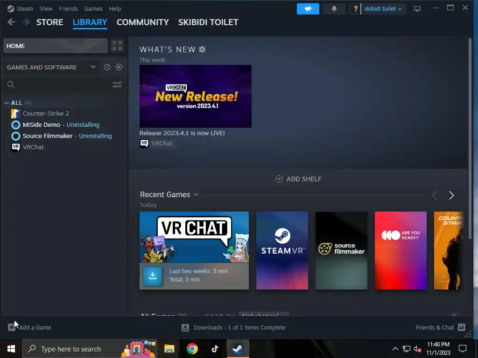Go to the COMMUNITY tab

click(x=143, y=22)
